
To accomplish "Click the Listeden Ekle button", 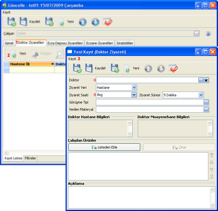I will tap(104, 147).
